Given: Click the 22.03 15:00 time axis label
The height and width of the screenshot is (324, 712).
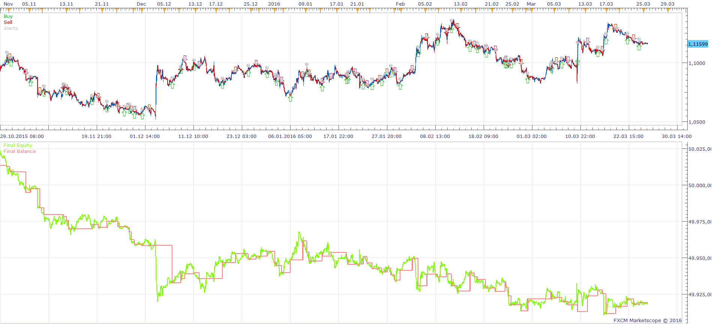Looking at the screenshot, I should click(x=628, y=136).
